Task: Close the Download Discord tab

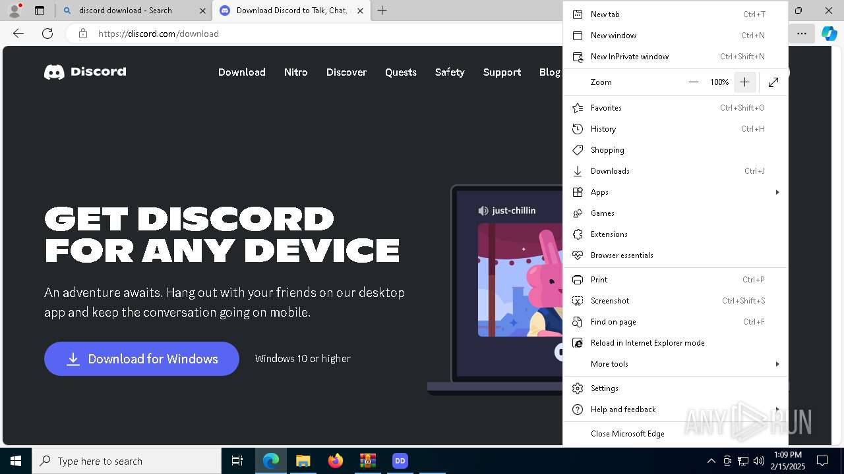Action: pos(360,11)
